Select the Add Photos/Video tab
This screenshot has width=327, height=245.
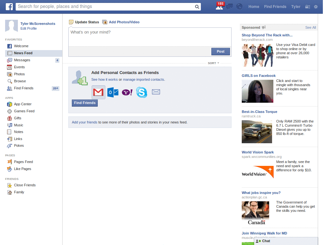point(121,22)
